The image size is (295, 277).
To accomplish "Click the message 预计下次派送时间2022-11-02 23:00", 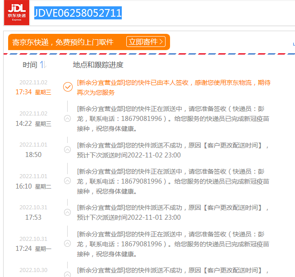I will pyautogui.click(x=129, y=155).
